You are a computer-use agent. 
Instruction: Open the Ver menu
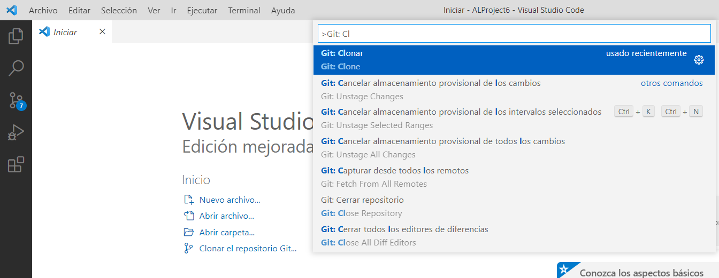pos(154,10)
